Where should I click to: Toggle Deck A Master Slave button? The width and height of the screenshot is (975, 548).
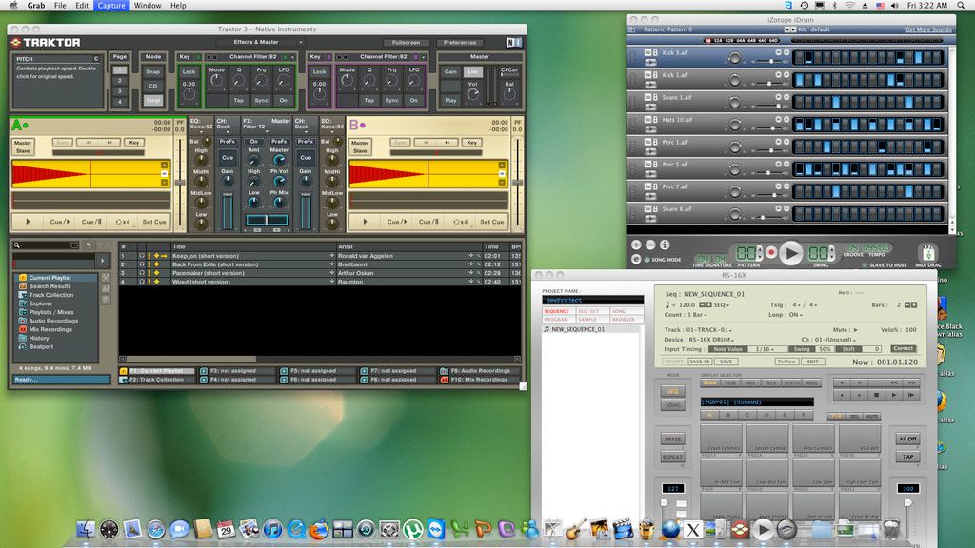[23, 147]
